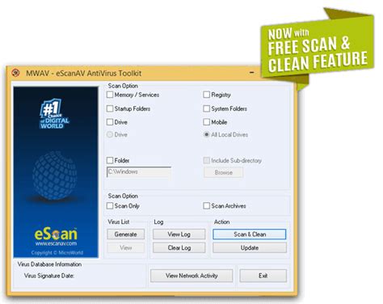Toggle Include Sub-directory checkbox

pos(207,160)
